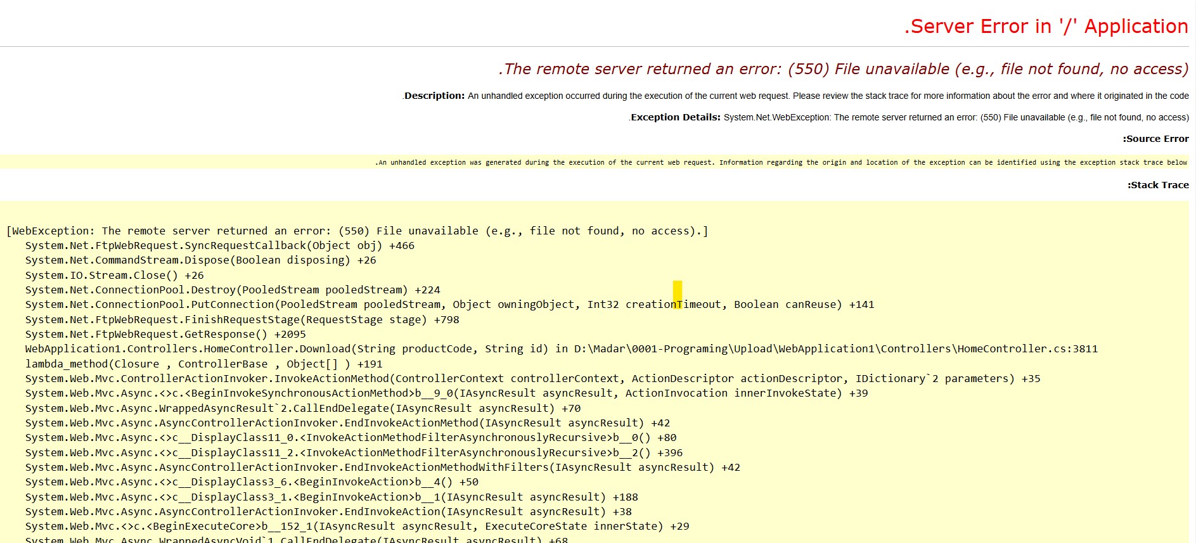Click the yellow unhandled exception notice under Source Error
The image size is (1196, 543).
click(781, 162)
